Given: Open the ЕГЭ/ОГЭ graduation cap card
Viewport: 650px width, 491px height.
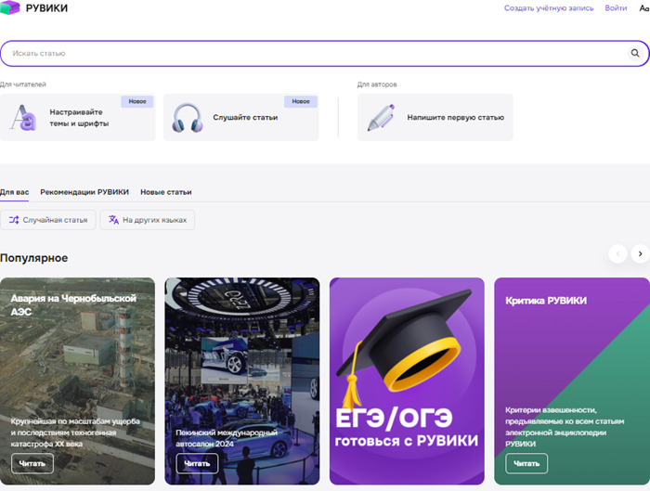Looking at the screenshot, I should [407, 381].
